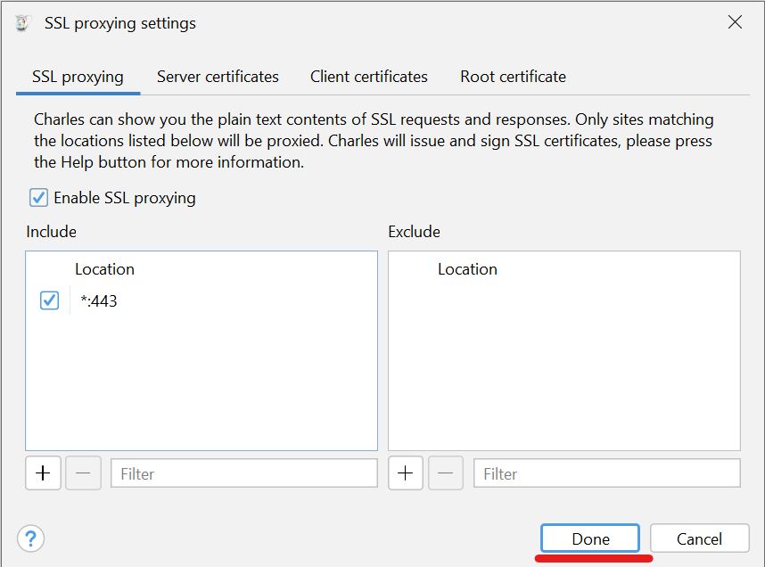Image resolution: width=765 pixels, height=567 pixels.
Task: Open the Client certificates tab
Action: point(369,77)
